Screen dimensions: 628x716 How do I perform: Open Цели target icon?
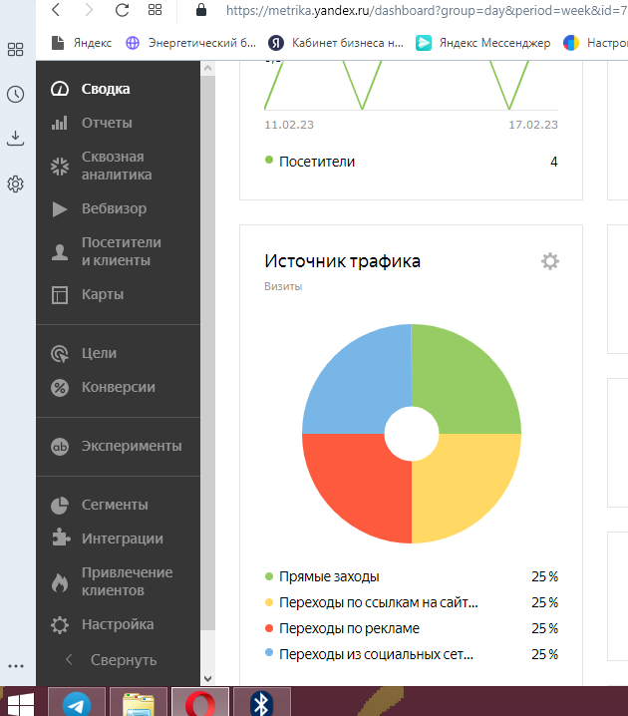(60, 353)
